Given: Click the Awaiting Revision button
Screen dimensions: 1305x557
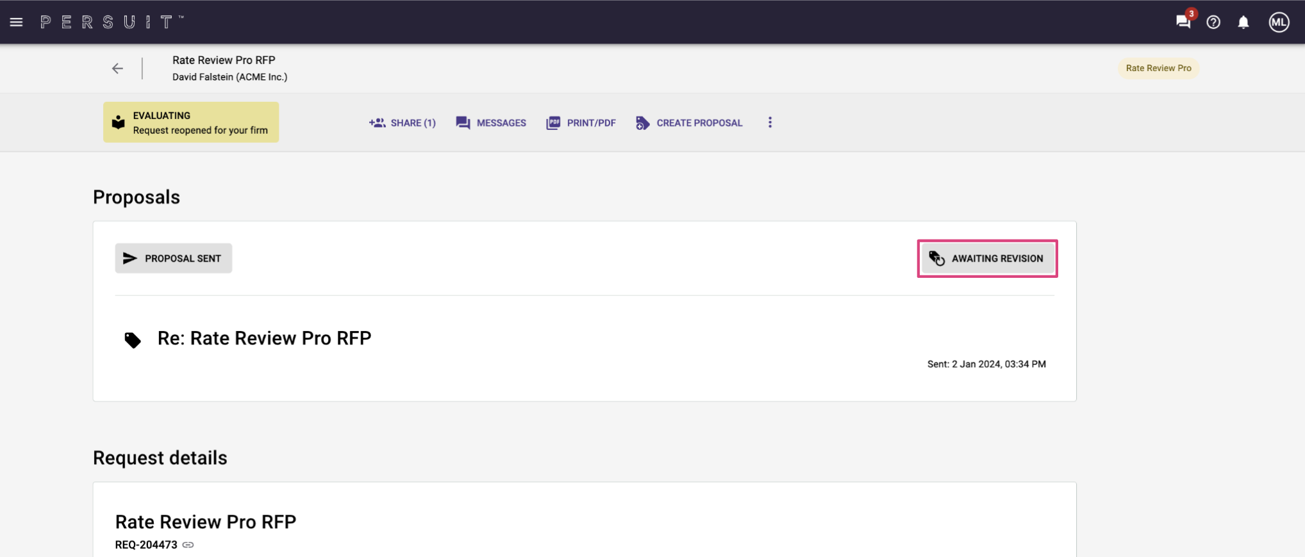Looking at the screenshot, I should click(987, 259).
